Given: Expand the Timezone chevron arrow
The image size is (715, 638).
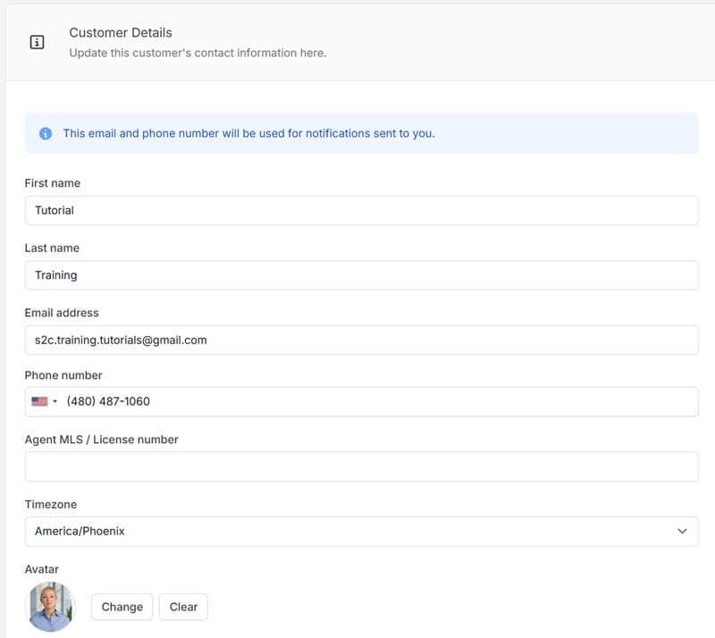Looking at the screenshot, I should [x=682, y=531].
